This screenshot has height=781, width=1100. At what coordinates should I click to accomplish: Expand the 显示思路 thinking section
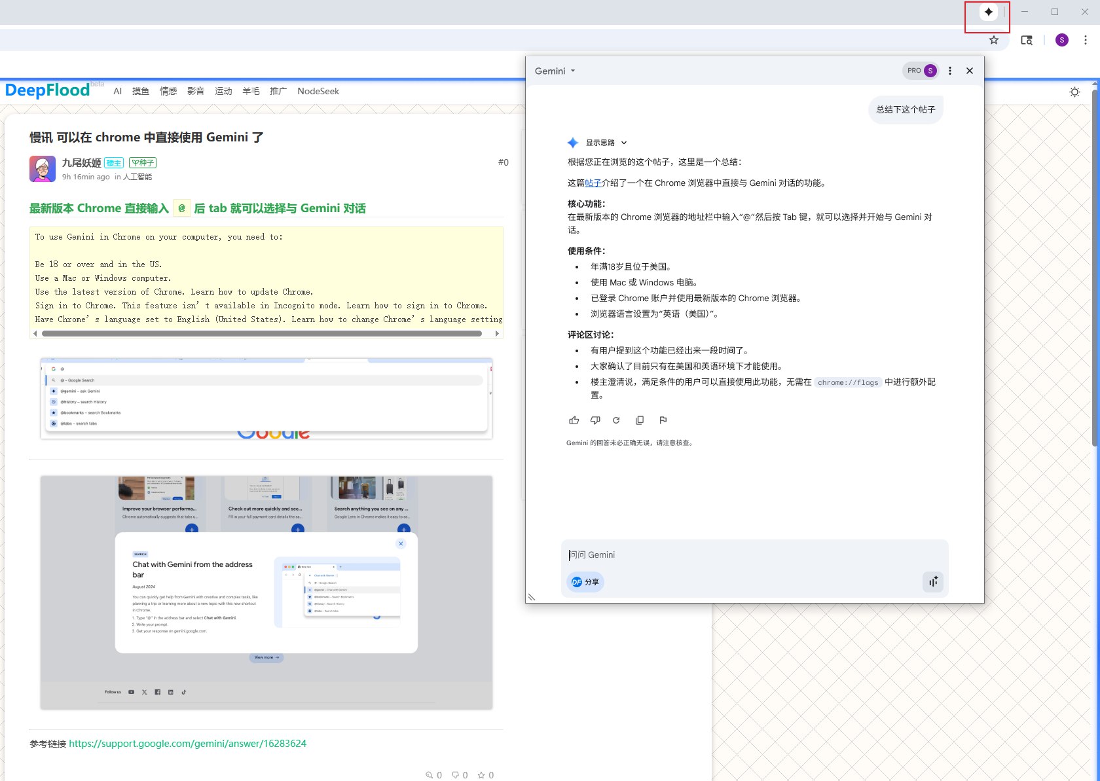[x=606, y=143]
